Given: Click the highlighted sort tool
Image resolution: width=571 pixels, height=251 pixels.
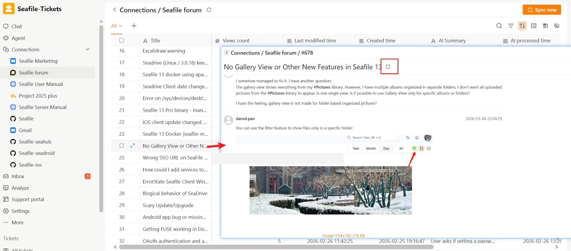Looking at the screenshot, I should pyautogui.click(x=522, y=26).
